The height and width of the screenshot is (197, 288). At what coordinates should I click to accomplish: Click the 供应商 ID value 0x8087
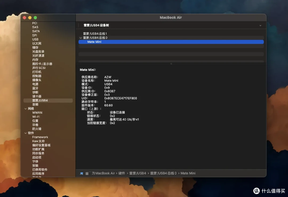pos(110,91)
